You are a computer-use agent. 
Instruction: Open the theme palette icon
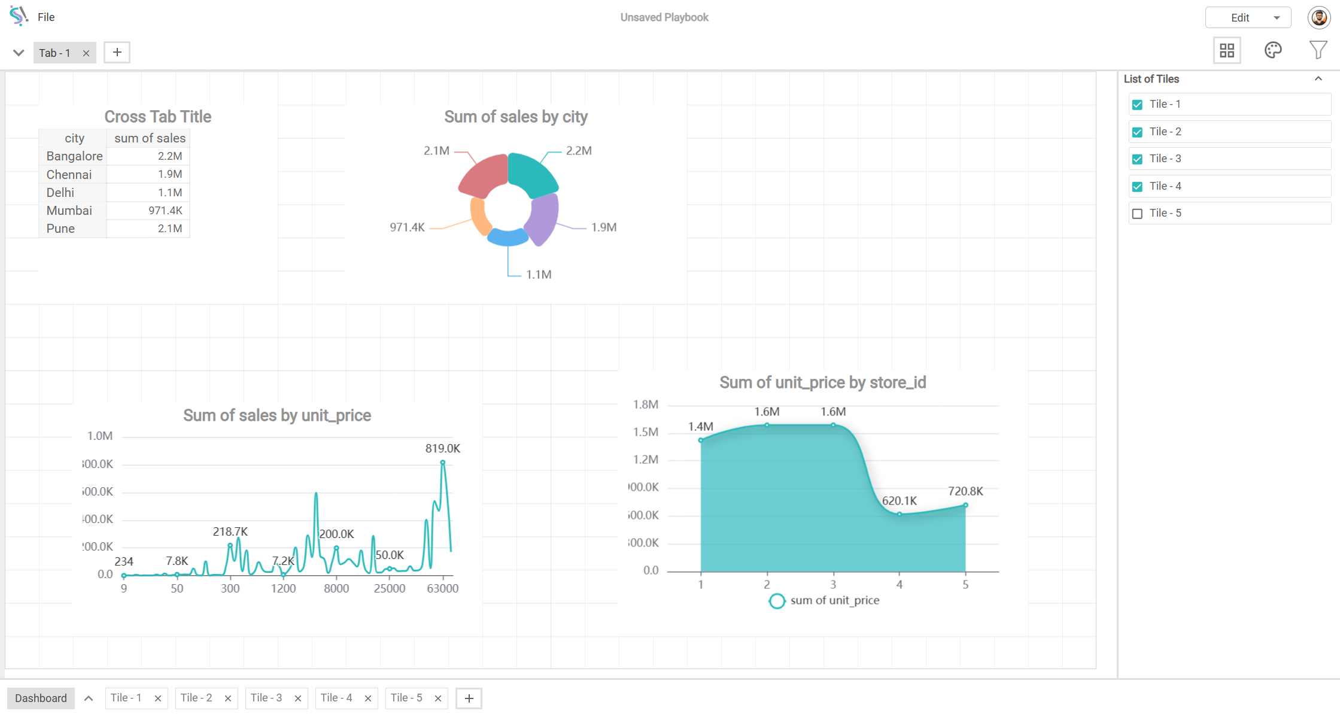click(1272, 50)
